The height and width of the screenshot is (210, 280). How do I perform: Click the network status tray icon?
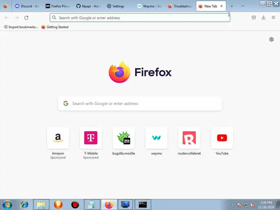(246, 205)
